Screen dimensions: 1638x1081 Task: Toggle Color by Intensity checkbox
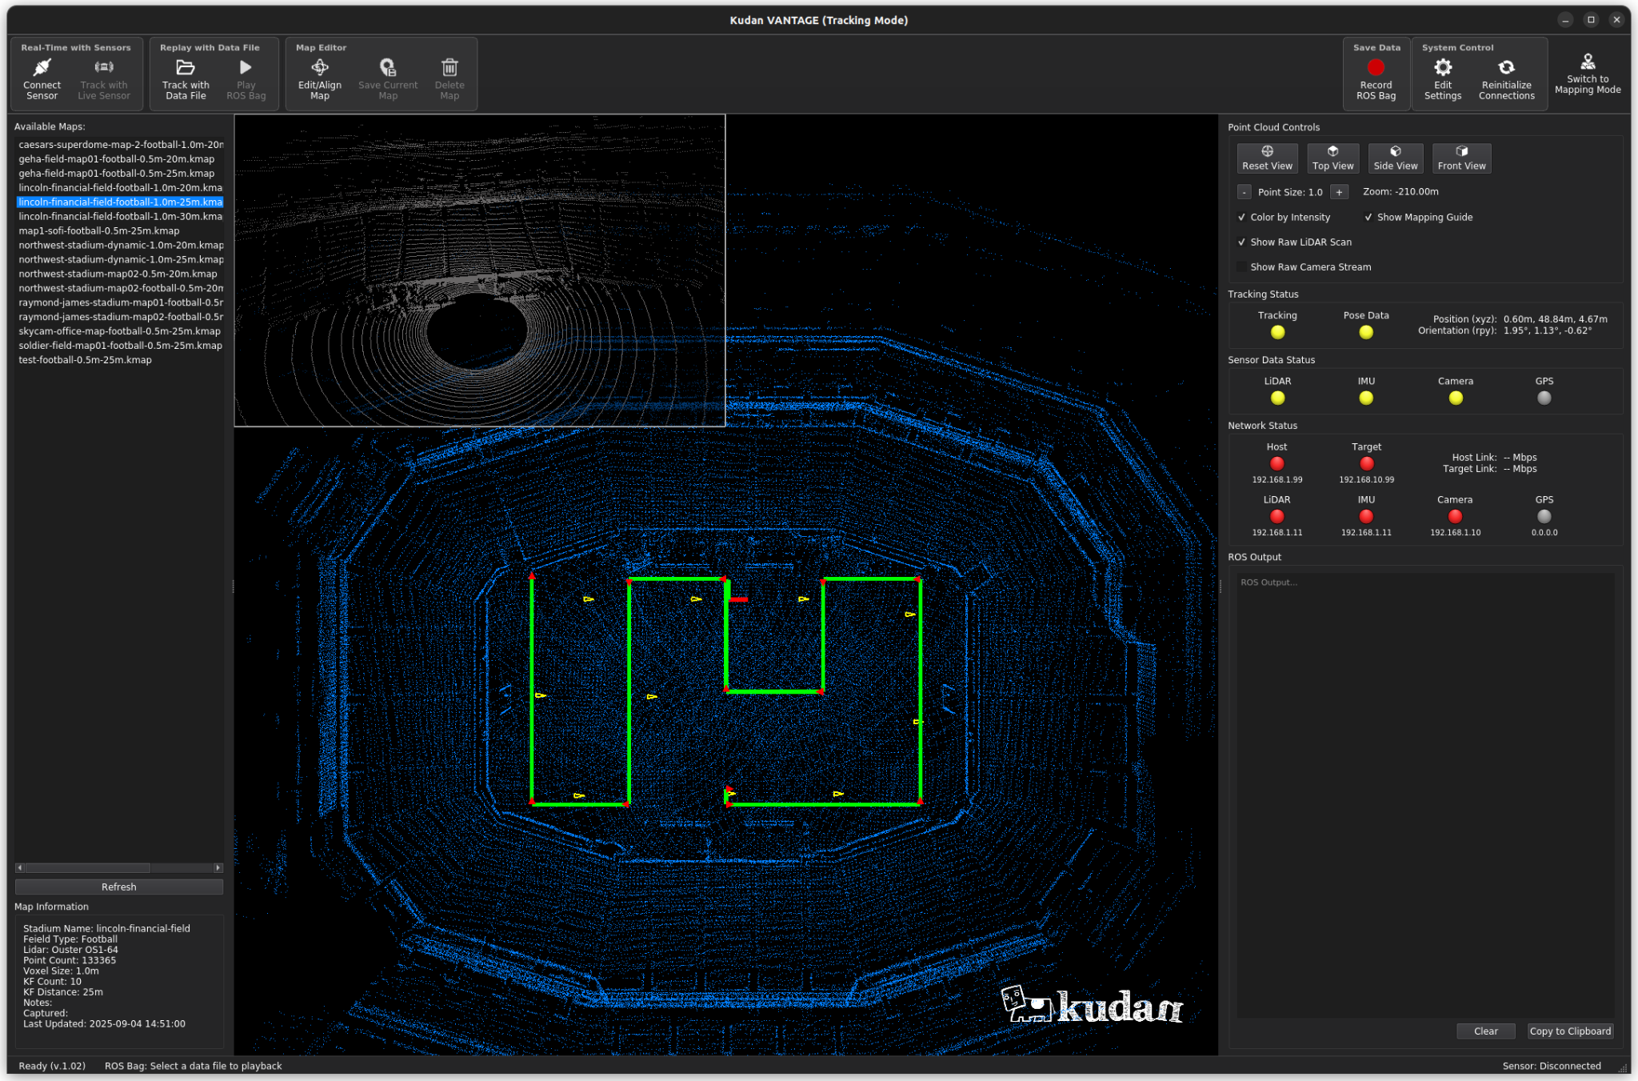click(x=1242, y=217)
